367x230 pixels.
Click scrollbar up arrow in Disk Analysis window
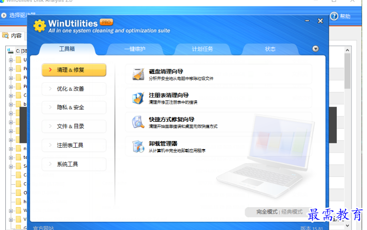[x=347, y=50]
